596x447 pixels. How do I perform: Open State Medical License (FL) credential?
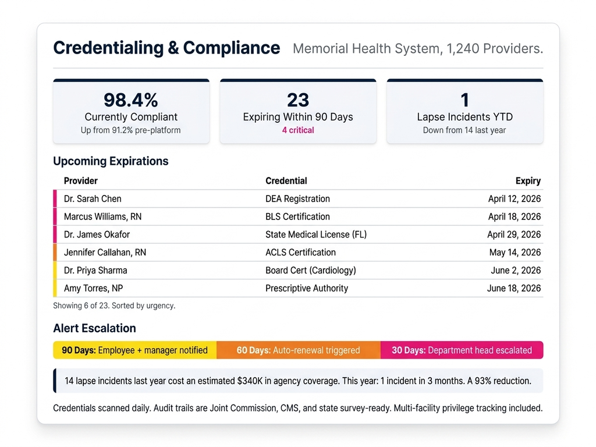(316, 235)
